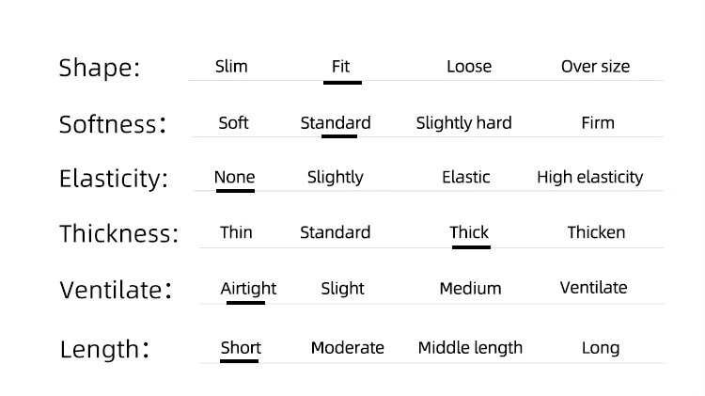Image resolution: width=705 pixels, height=396 pixels.
Task: Choose Thick in the Thickness row
Action: [x=469, y=232]
